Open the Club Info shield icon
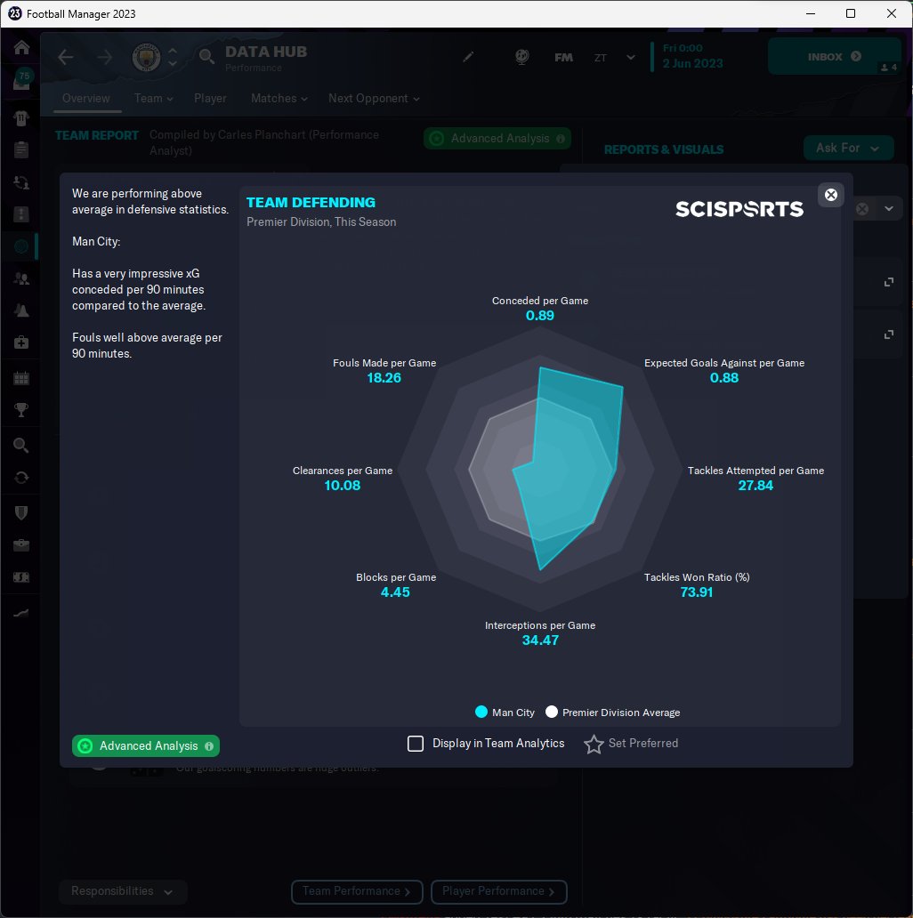This screenshot has height=918, width=913. (21, 513)
